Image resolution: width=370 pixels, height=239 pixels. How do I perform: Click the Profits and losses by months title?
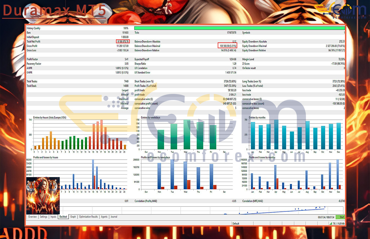click(x=262, y=157)
